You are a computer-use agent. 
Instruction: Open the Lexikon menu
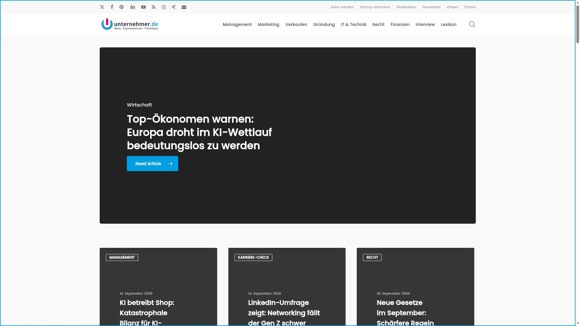[448, 24]
